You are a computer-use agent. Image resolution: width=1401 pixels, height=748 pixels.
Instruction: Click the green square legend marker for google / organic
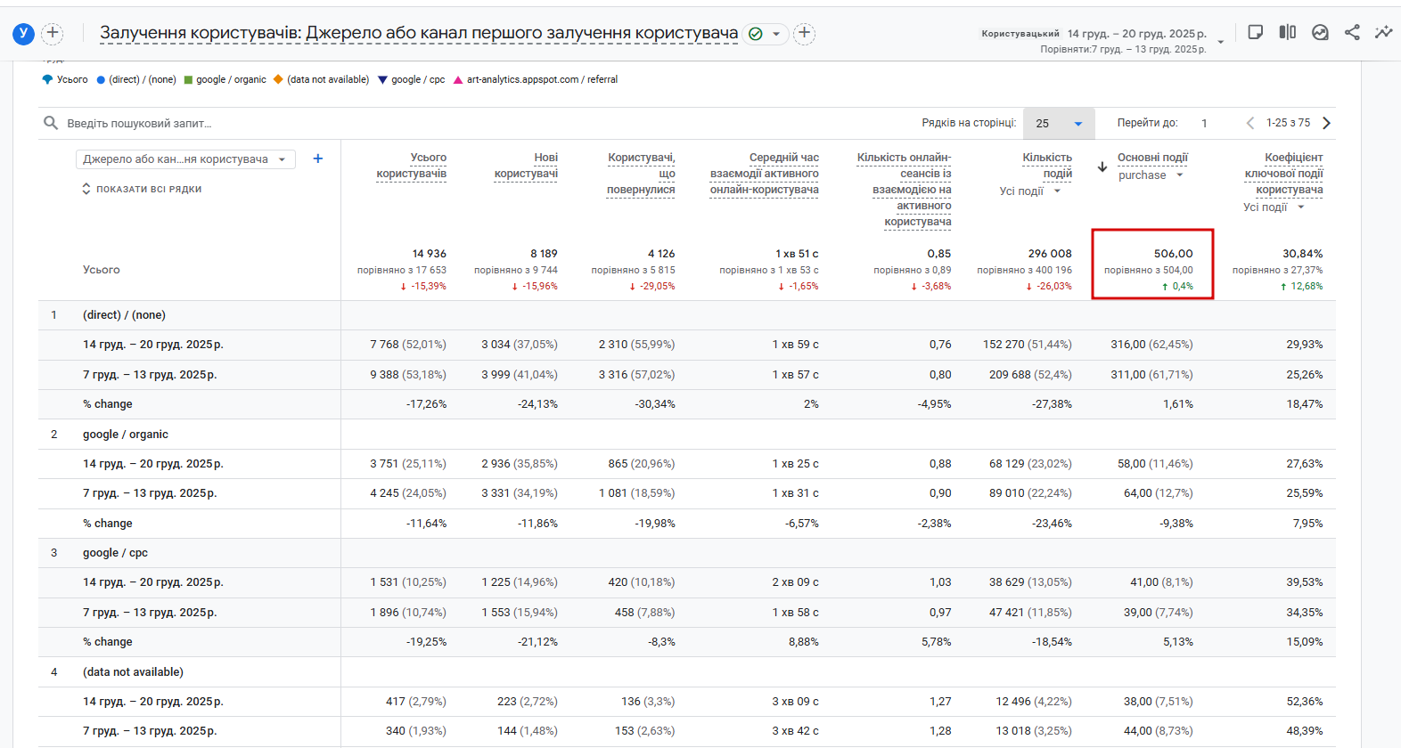pyautogui.click(x=188, y=79)
